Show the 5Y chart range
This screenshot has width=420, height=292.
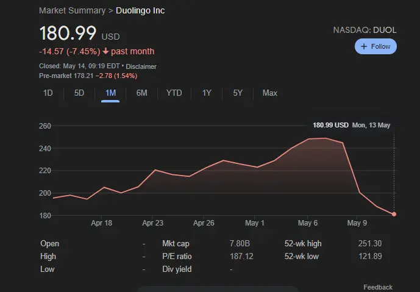(238, 93)
